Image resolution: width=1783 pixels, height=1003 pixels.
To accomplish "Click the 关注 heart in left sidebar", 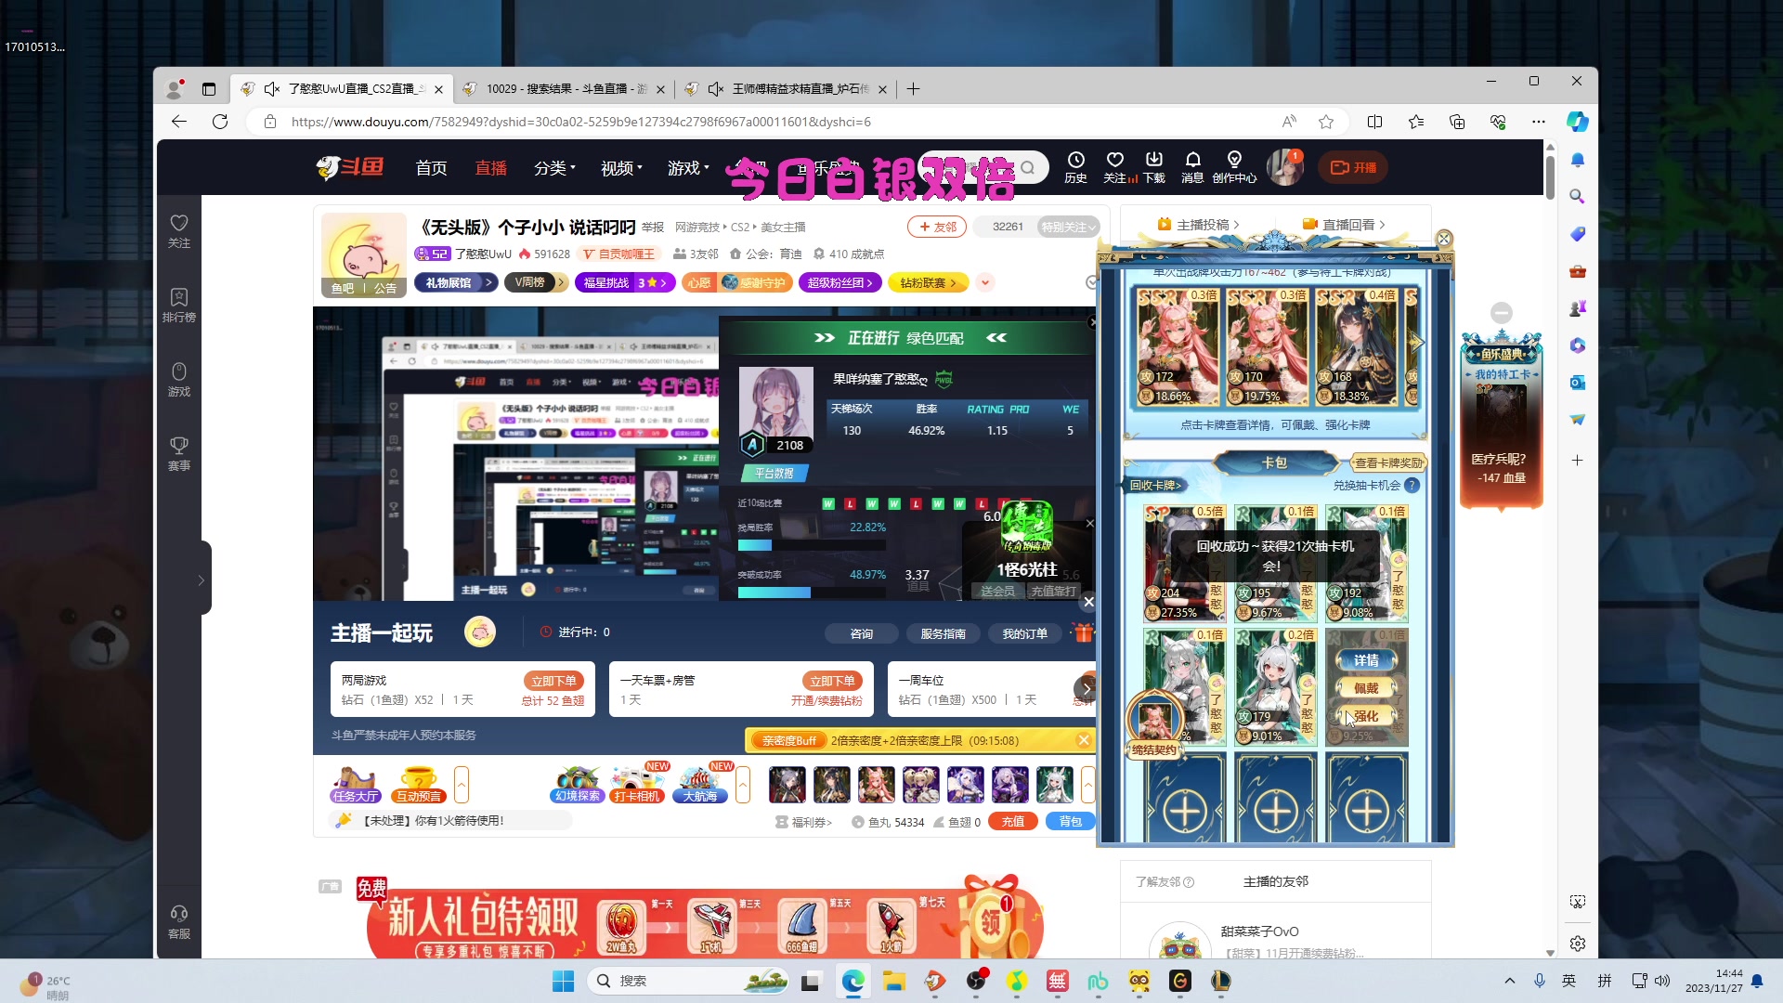I will pos(179,231).
